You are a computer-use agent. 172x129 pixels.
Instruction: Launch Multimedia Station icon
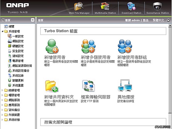(105, 6)
